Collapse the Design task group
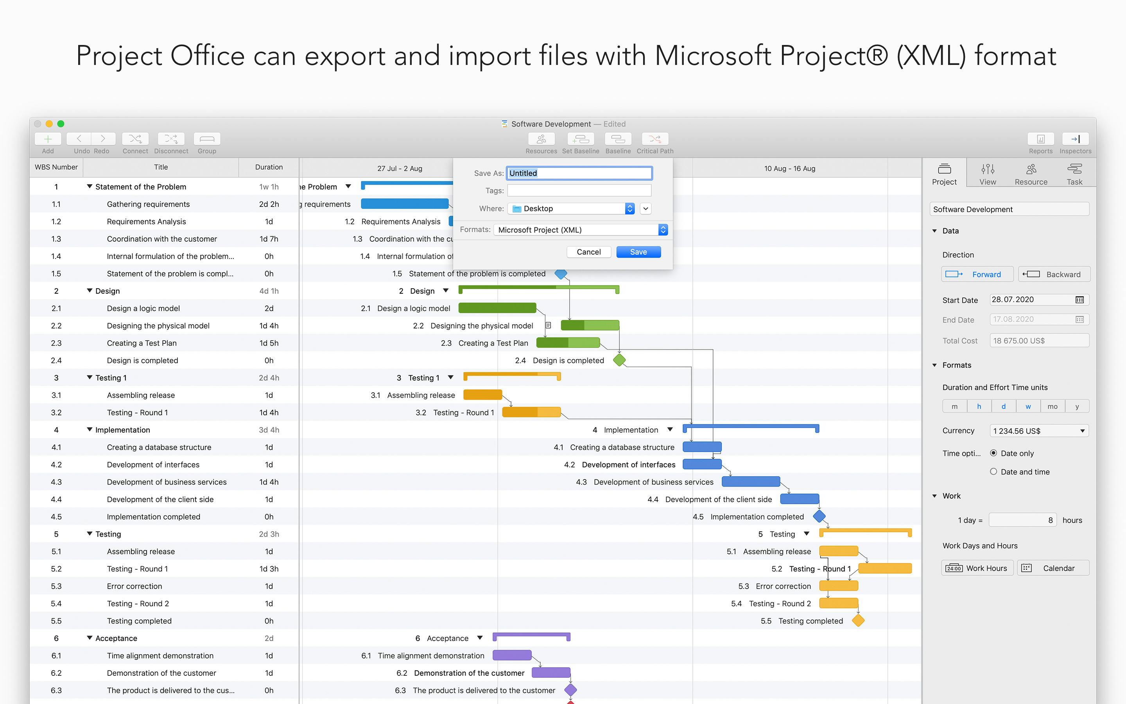Image resolution: width=1126 pixels, height=704 pixels. (89, 291)
